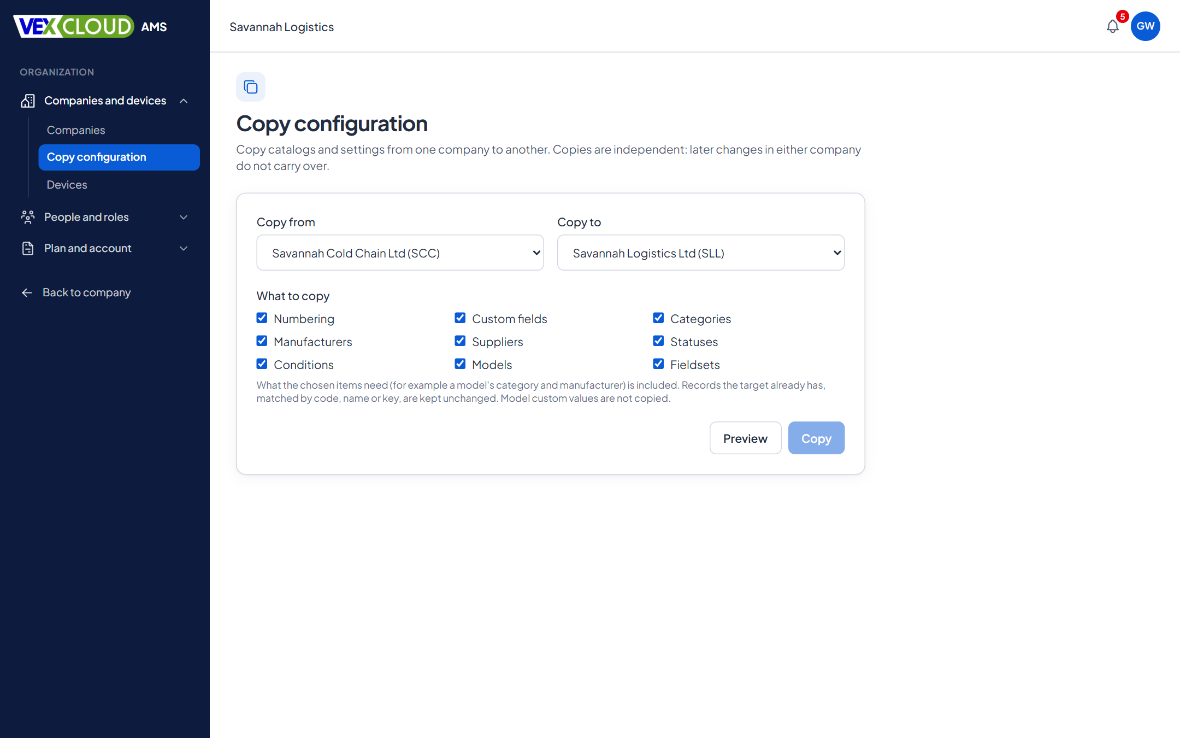
Task: Click the Companies and devices menu label
Action: coord(105,101)
